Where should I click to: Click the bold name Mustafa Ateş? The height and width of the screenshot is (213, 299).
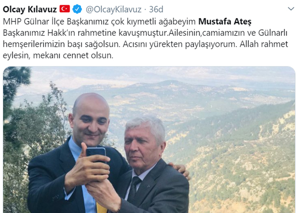225,21
